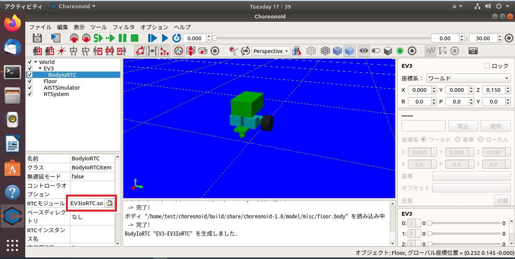Start simulation from the beginning
Image resolution: width=515 pixels, height=259 pixels.
click(98, 38)
